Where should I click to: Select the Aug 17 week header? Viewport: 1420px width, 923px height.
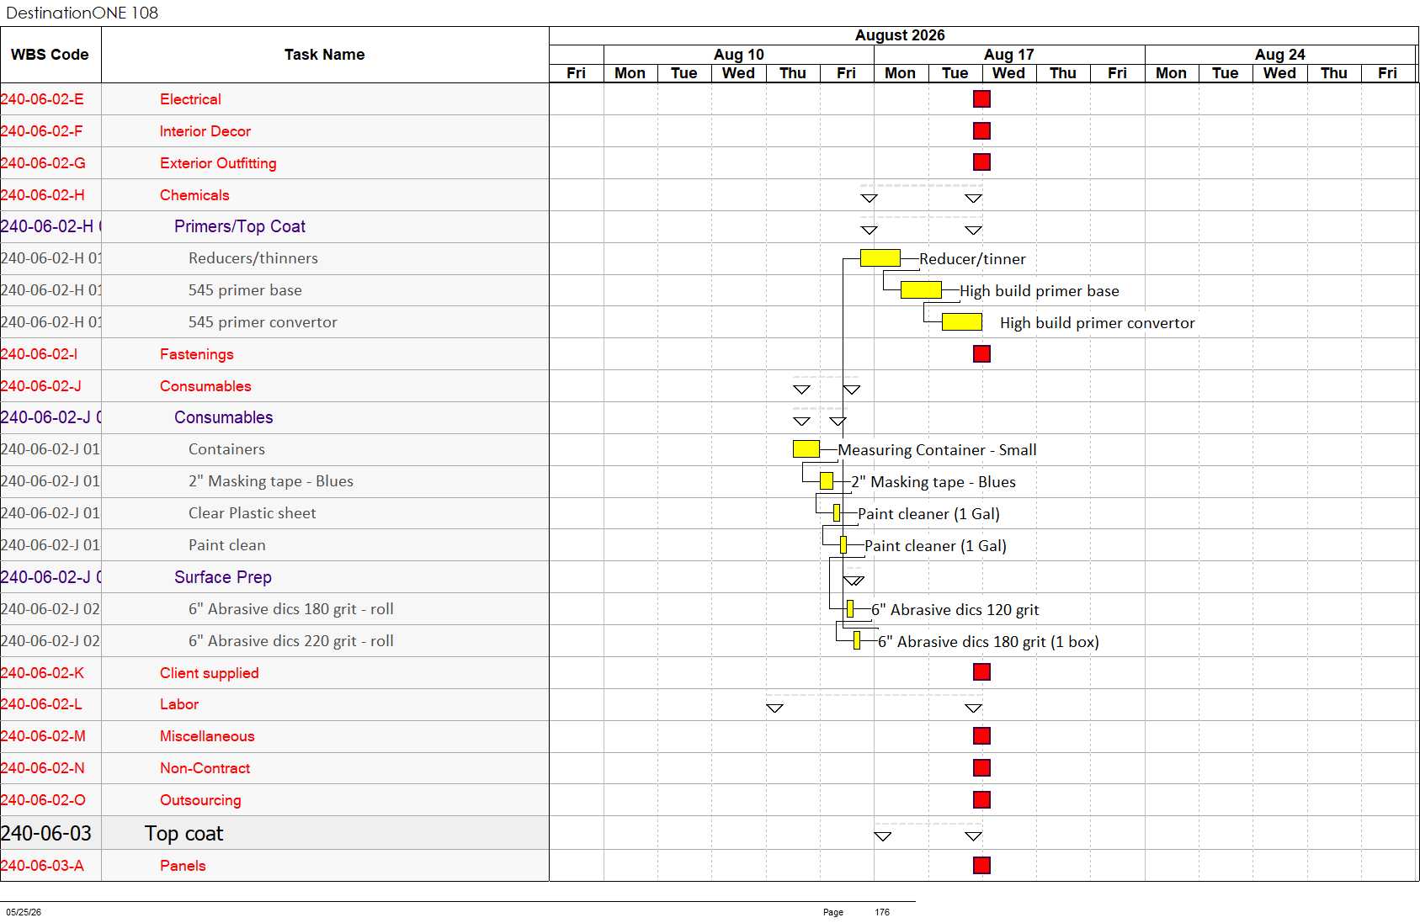pyautogui.click(x=1009, y=55)
